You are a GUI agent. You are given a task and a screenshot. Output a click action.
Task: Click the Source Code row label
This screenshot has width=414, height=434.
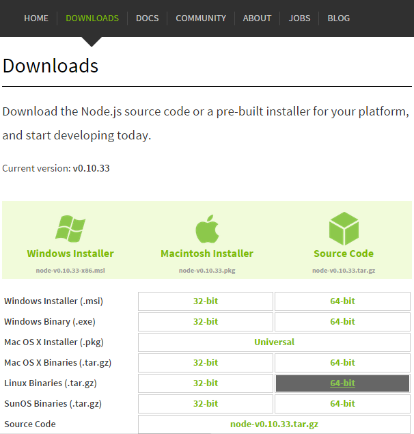point(30,424)
